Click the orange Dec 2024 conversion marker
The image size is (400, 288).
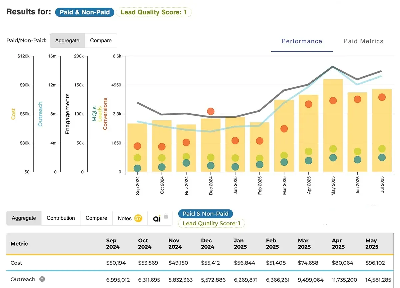(210, 111)
